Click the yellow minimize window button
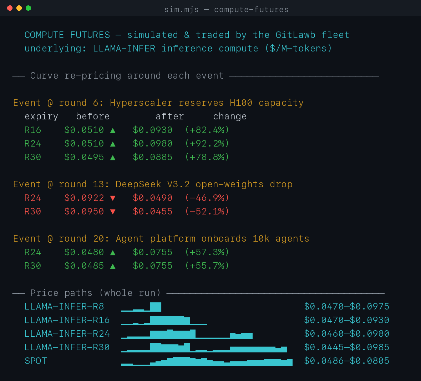This screenshot has width=421, height=381. 19,8
